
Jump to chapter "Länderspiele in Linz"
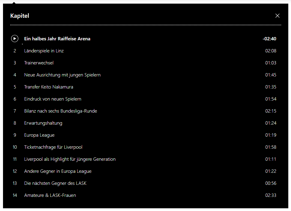(44, 51)
